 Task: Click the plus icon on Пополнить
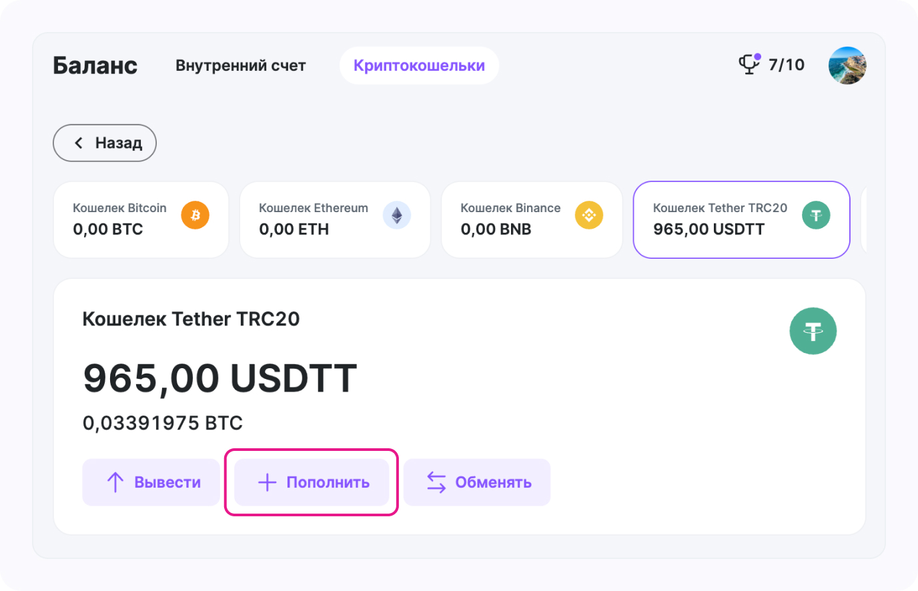click(267, 482)
